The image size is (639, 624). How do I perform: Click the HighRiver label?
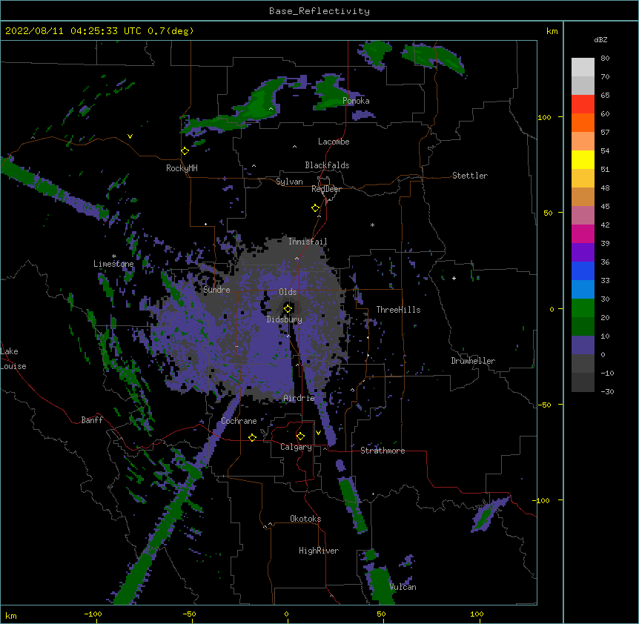pyautogui.click(x=319, y=551)
